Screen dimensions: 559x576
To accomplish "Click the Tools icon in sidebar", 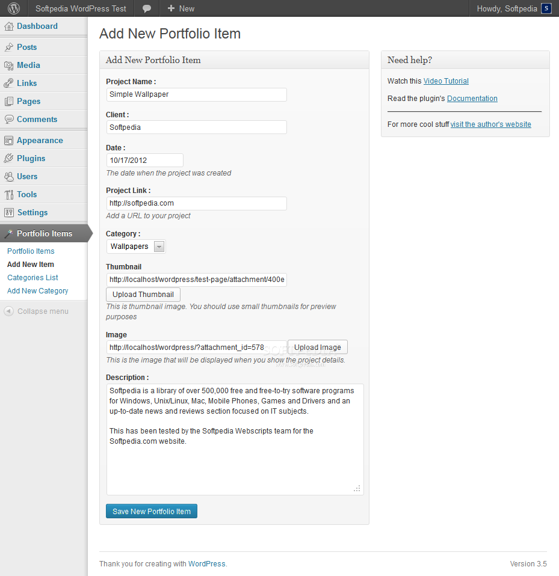I will (9, 194).
